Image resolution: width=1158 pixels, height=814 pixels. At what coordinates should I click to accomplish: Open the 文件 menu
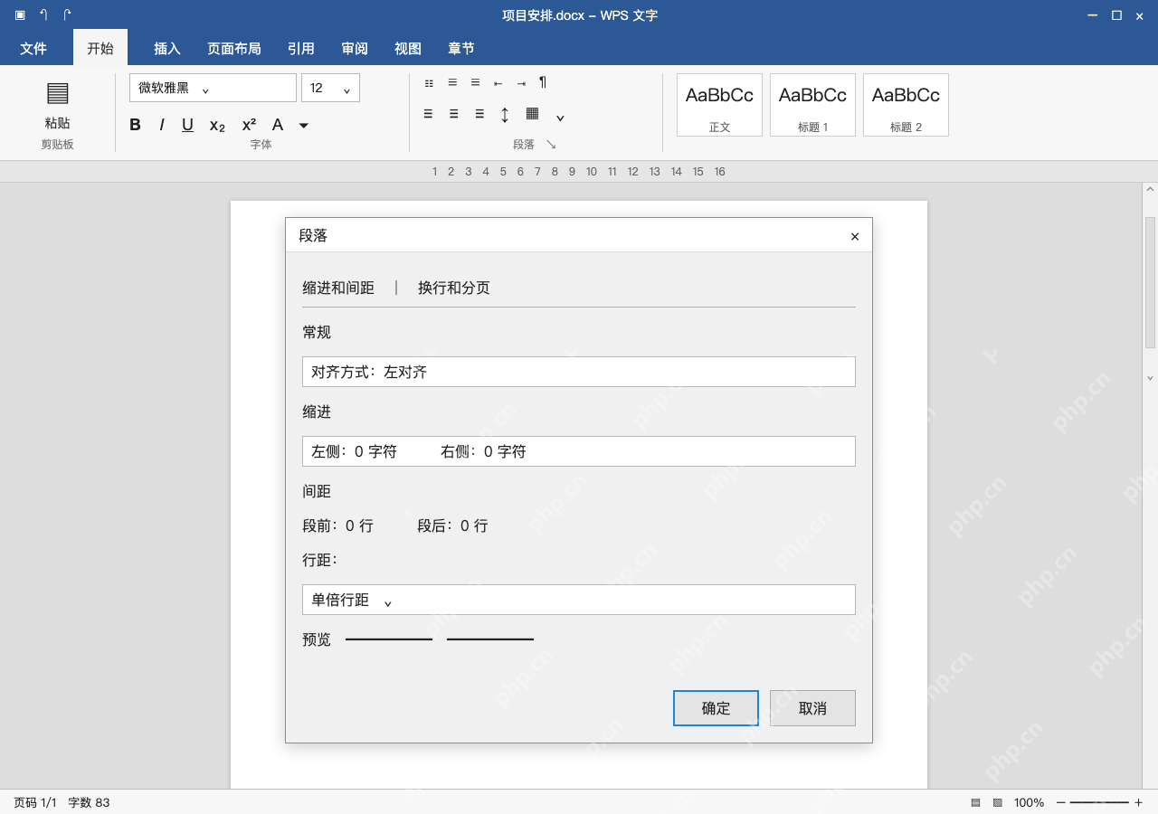(33, 48)
